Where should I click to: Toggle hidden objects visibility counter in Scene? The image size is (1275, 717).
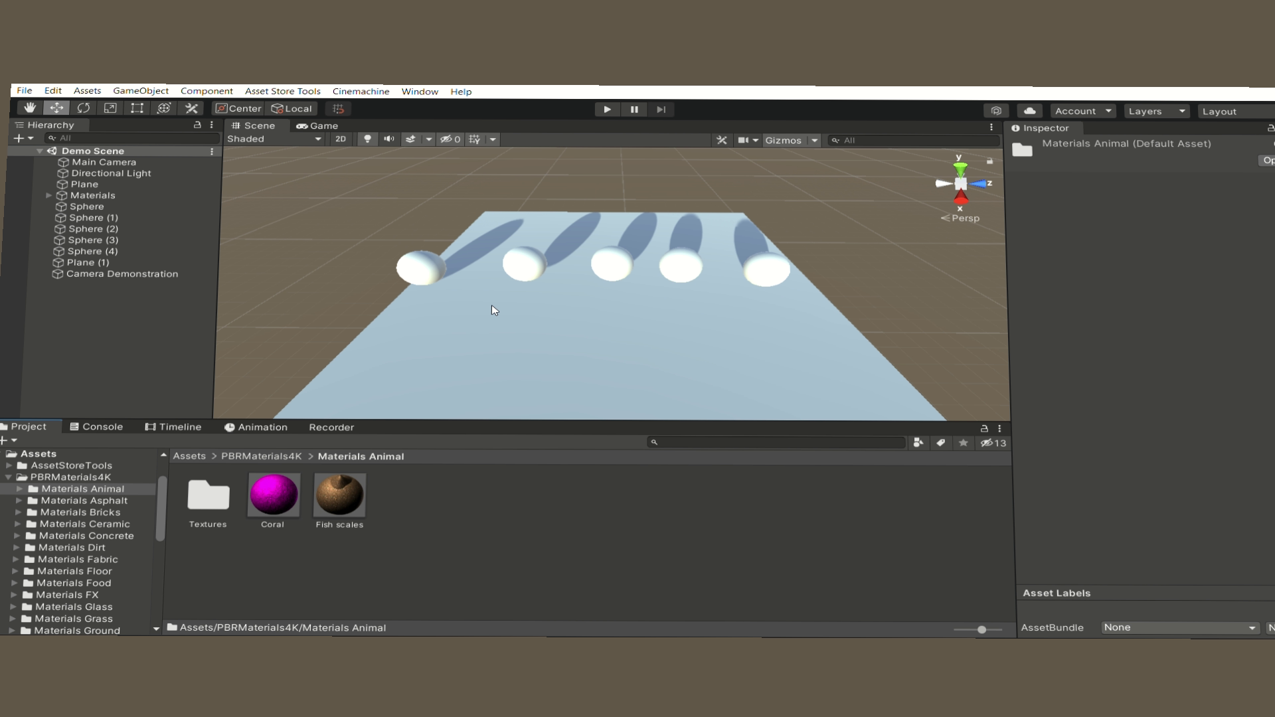450,139
